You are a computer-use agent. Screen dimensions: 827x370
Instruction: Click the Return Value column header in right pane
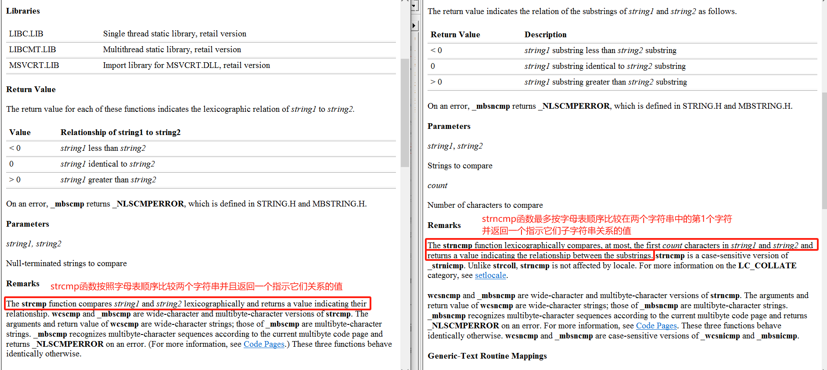coord(455,35)
